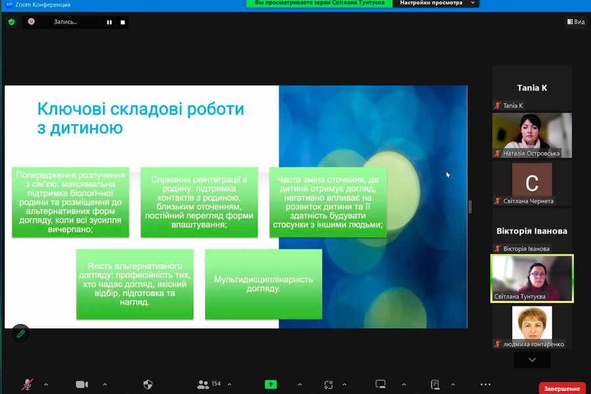591x394 pixels.
Task: Expand audio options next to microphone
Action: pos(46,385)
